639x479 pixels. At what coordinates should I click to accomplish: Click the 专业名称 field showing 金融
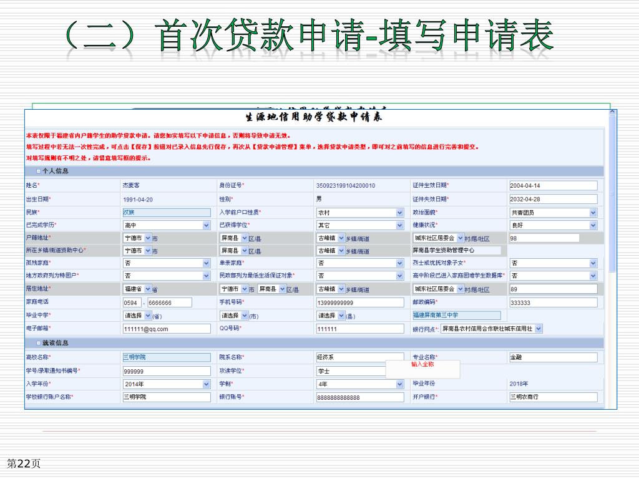(554, 357)
